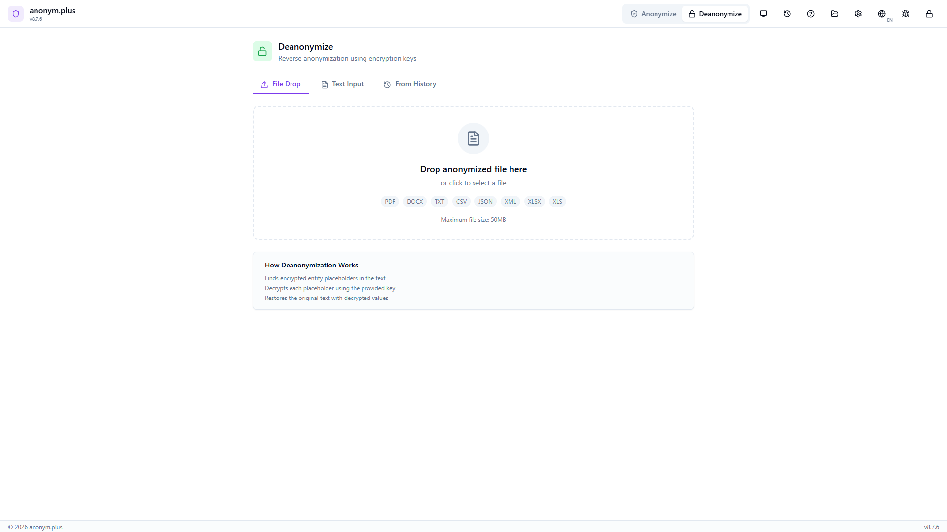This screenshot has width=947, height=532.
Task: Select the XLSX format badge
Action: [x=534, y=201]
